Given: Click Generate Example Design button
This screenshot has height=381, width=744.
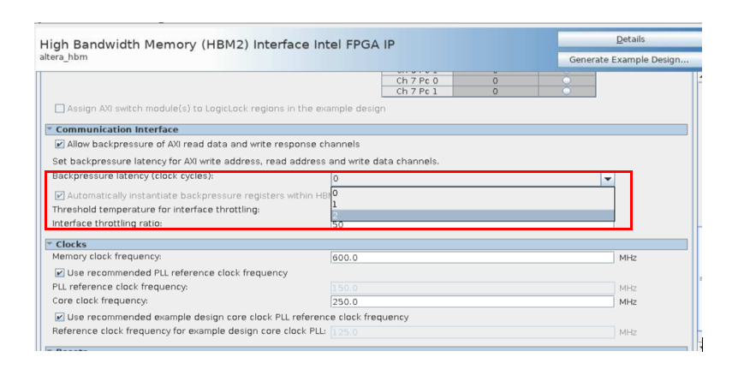Looking at the screenshot, I should pyautogui.click(x=629, y=60).
